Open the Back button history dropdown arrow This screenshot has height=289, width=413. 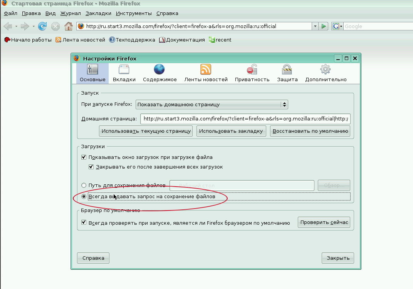click(16, 26)
